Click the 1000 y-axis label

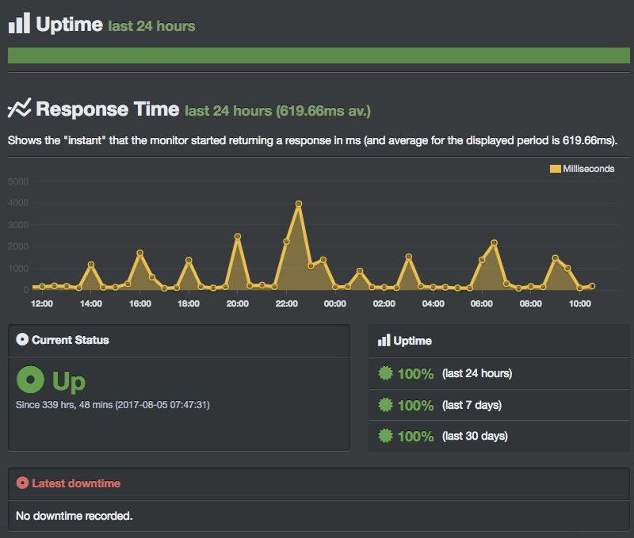[18, 269]
